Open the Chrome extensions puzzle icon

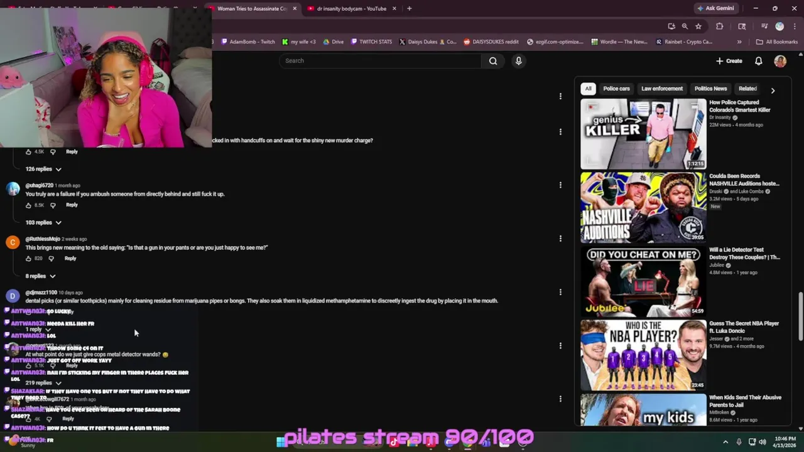[x=720, y=26]
